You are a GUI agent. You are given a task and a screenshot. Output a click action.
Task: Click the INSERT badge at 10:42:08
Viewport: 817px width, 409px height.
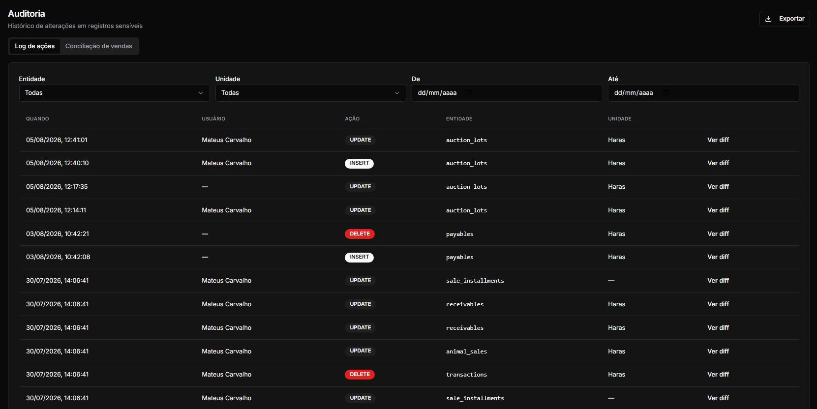click(x=359, y=257)
